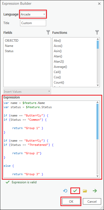Viewport: 104px width, 210px height.
Task: Select the Status field in the Fields list
Action: 9,51
